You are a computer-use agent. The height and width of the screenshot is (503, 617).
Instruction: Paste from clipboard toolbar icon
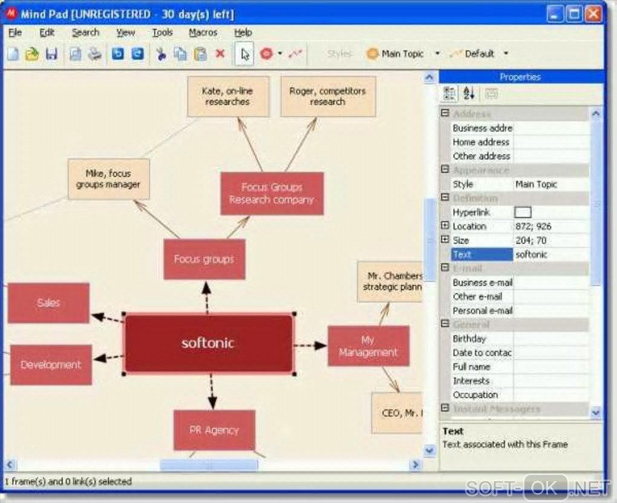tap(201, 54)
